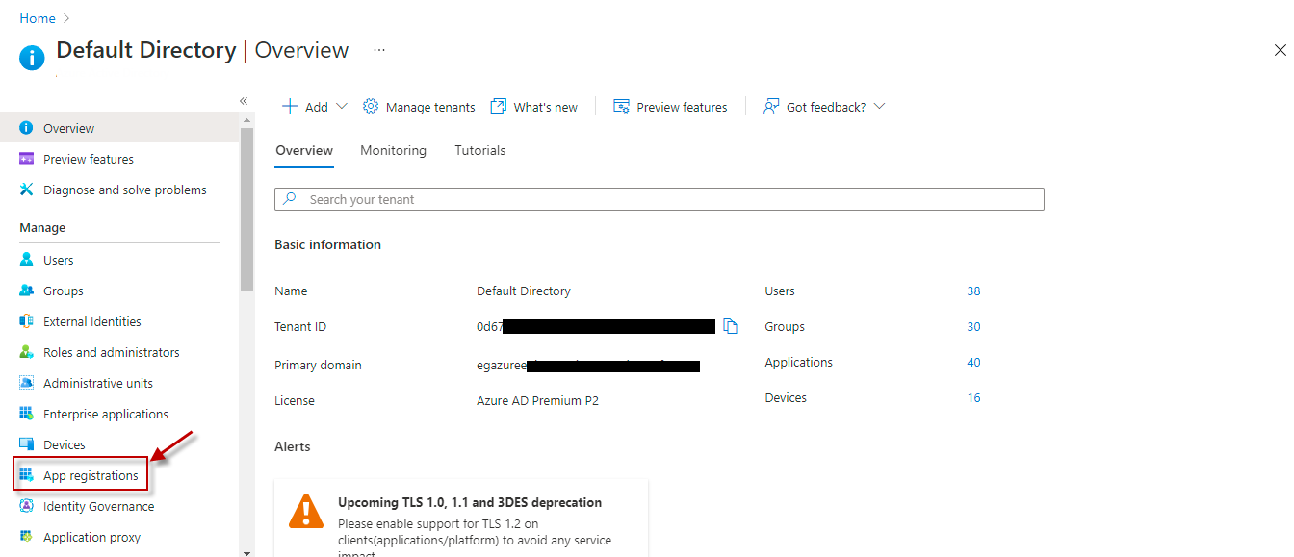
Task: Click the Identity Governance icon
Action: pyautogui.click(x=26, y=506)
